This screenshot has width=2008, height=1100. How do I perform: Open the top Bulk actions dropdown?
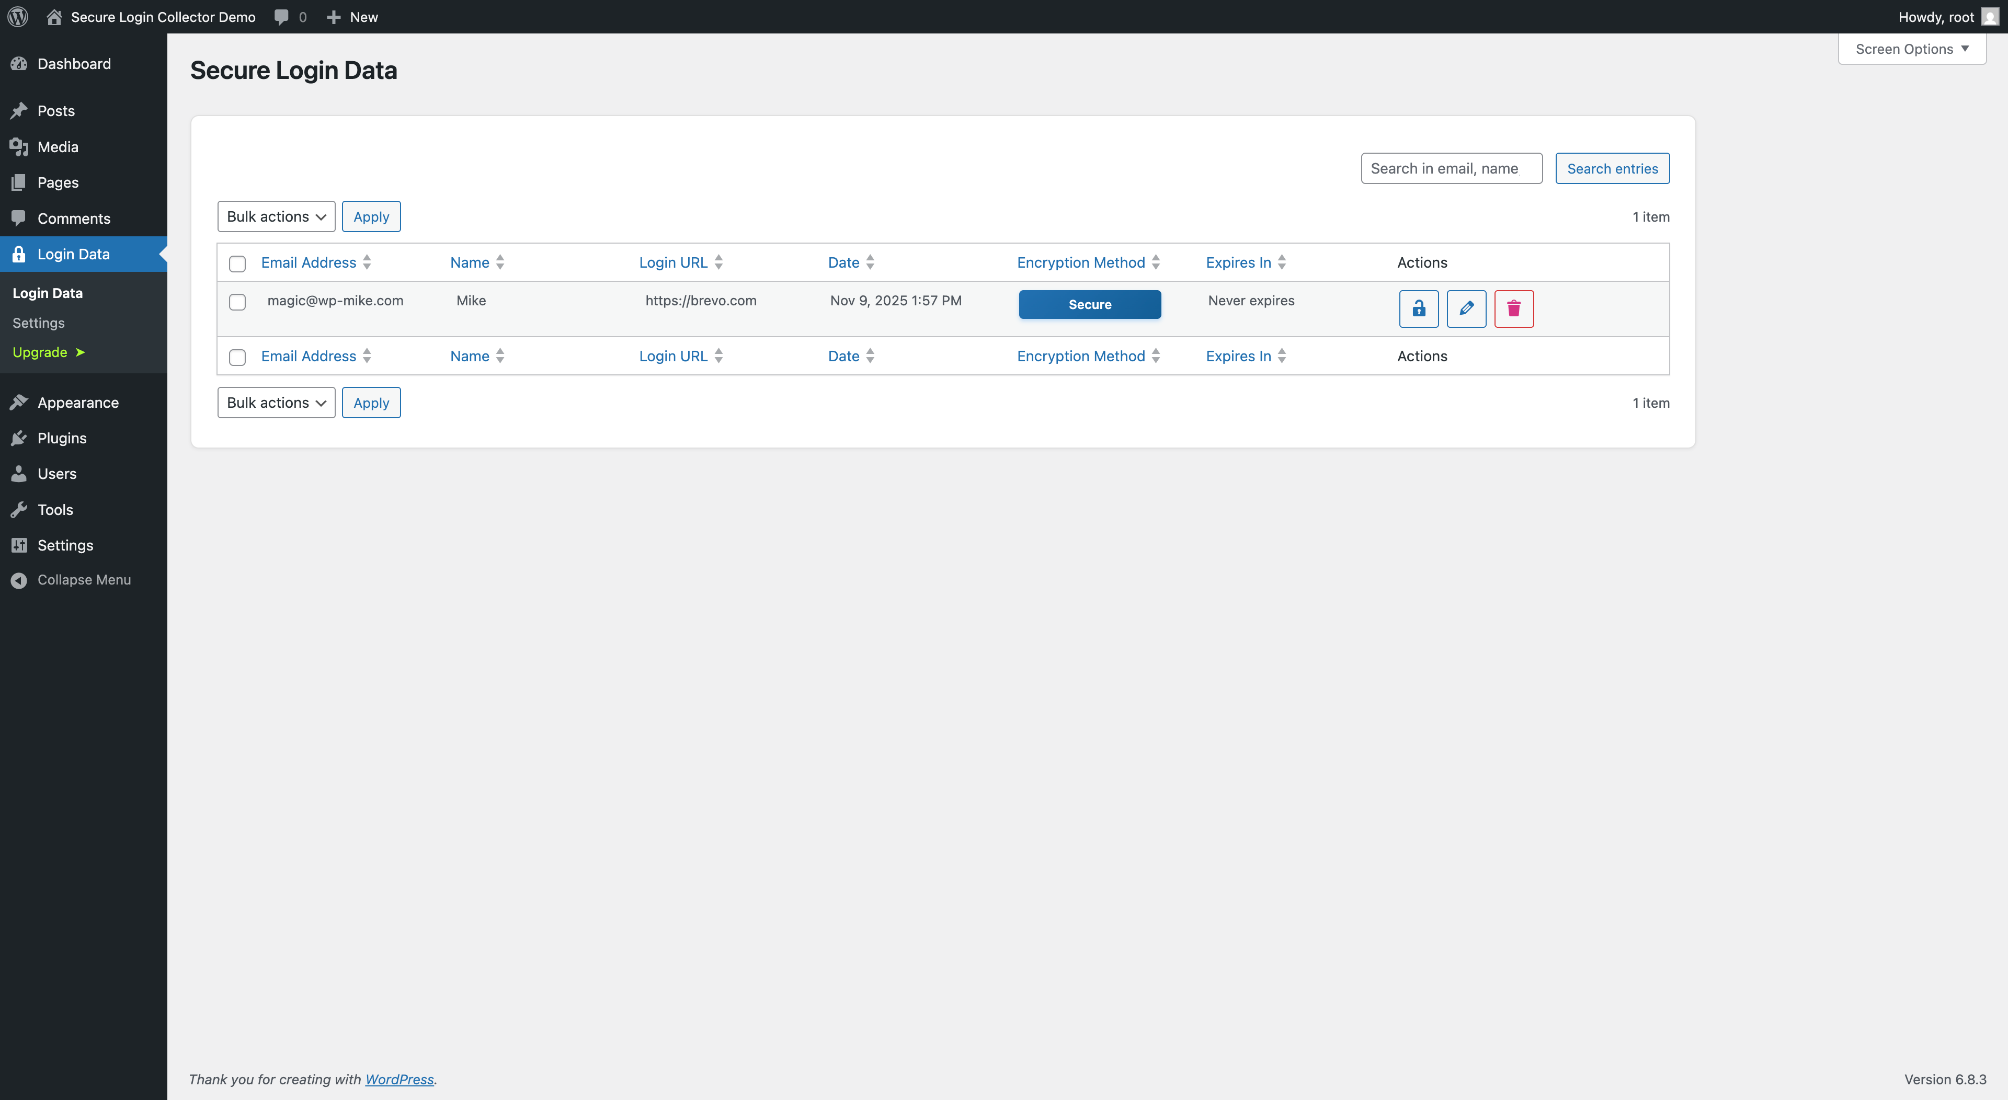pyautogui.click(x=276, y=216)
